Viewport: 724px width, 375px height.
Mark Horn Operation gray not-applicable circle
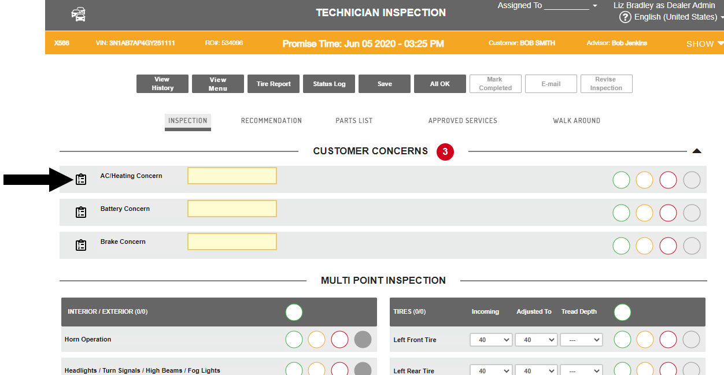pos(363,340)
